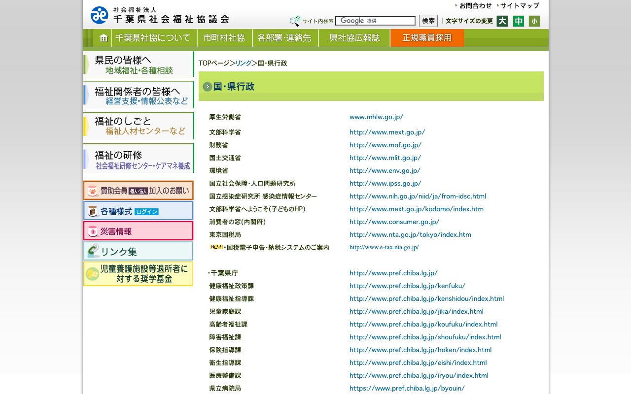The height and width of the screenshot is (394, 631).
Task: Click the magnifying glass site search icon
Action: (295, 21)
